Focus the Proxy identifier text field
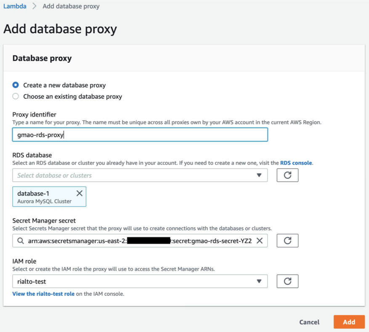Viewport: 369px width, 332px height. tap(139, 134)
